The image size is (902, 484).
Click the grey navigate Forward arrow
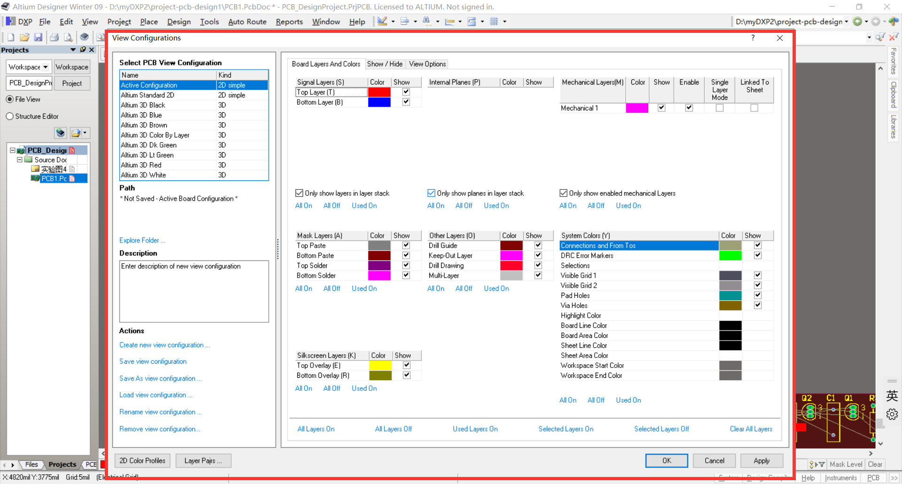[x=876, y=22]
